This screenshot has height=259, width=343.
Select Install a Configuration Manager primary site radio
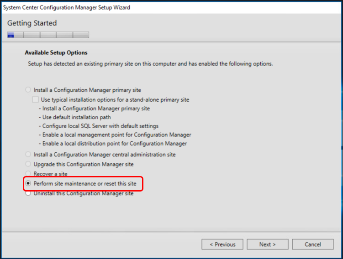pyautogui.click(x=28, y=90)
